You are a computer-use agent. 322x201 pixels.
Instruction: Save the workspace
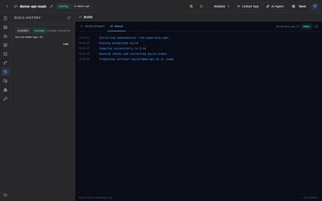(299, 6)
